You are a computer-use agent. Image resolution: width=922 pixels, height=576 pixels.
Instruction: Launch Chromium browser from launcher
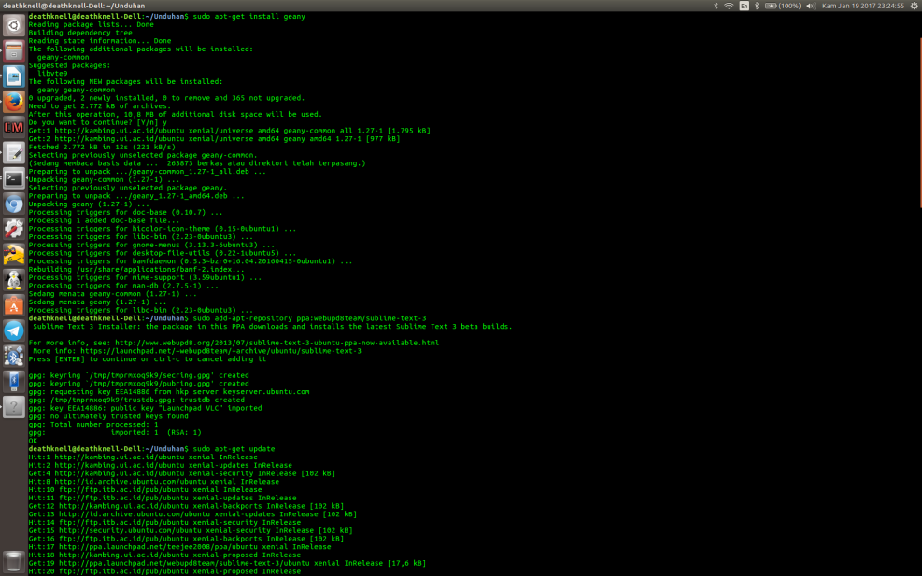point(13,204)
